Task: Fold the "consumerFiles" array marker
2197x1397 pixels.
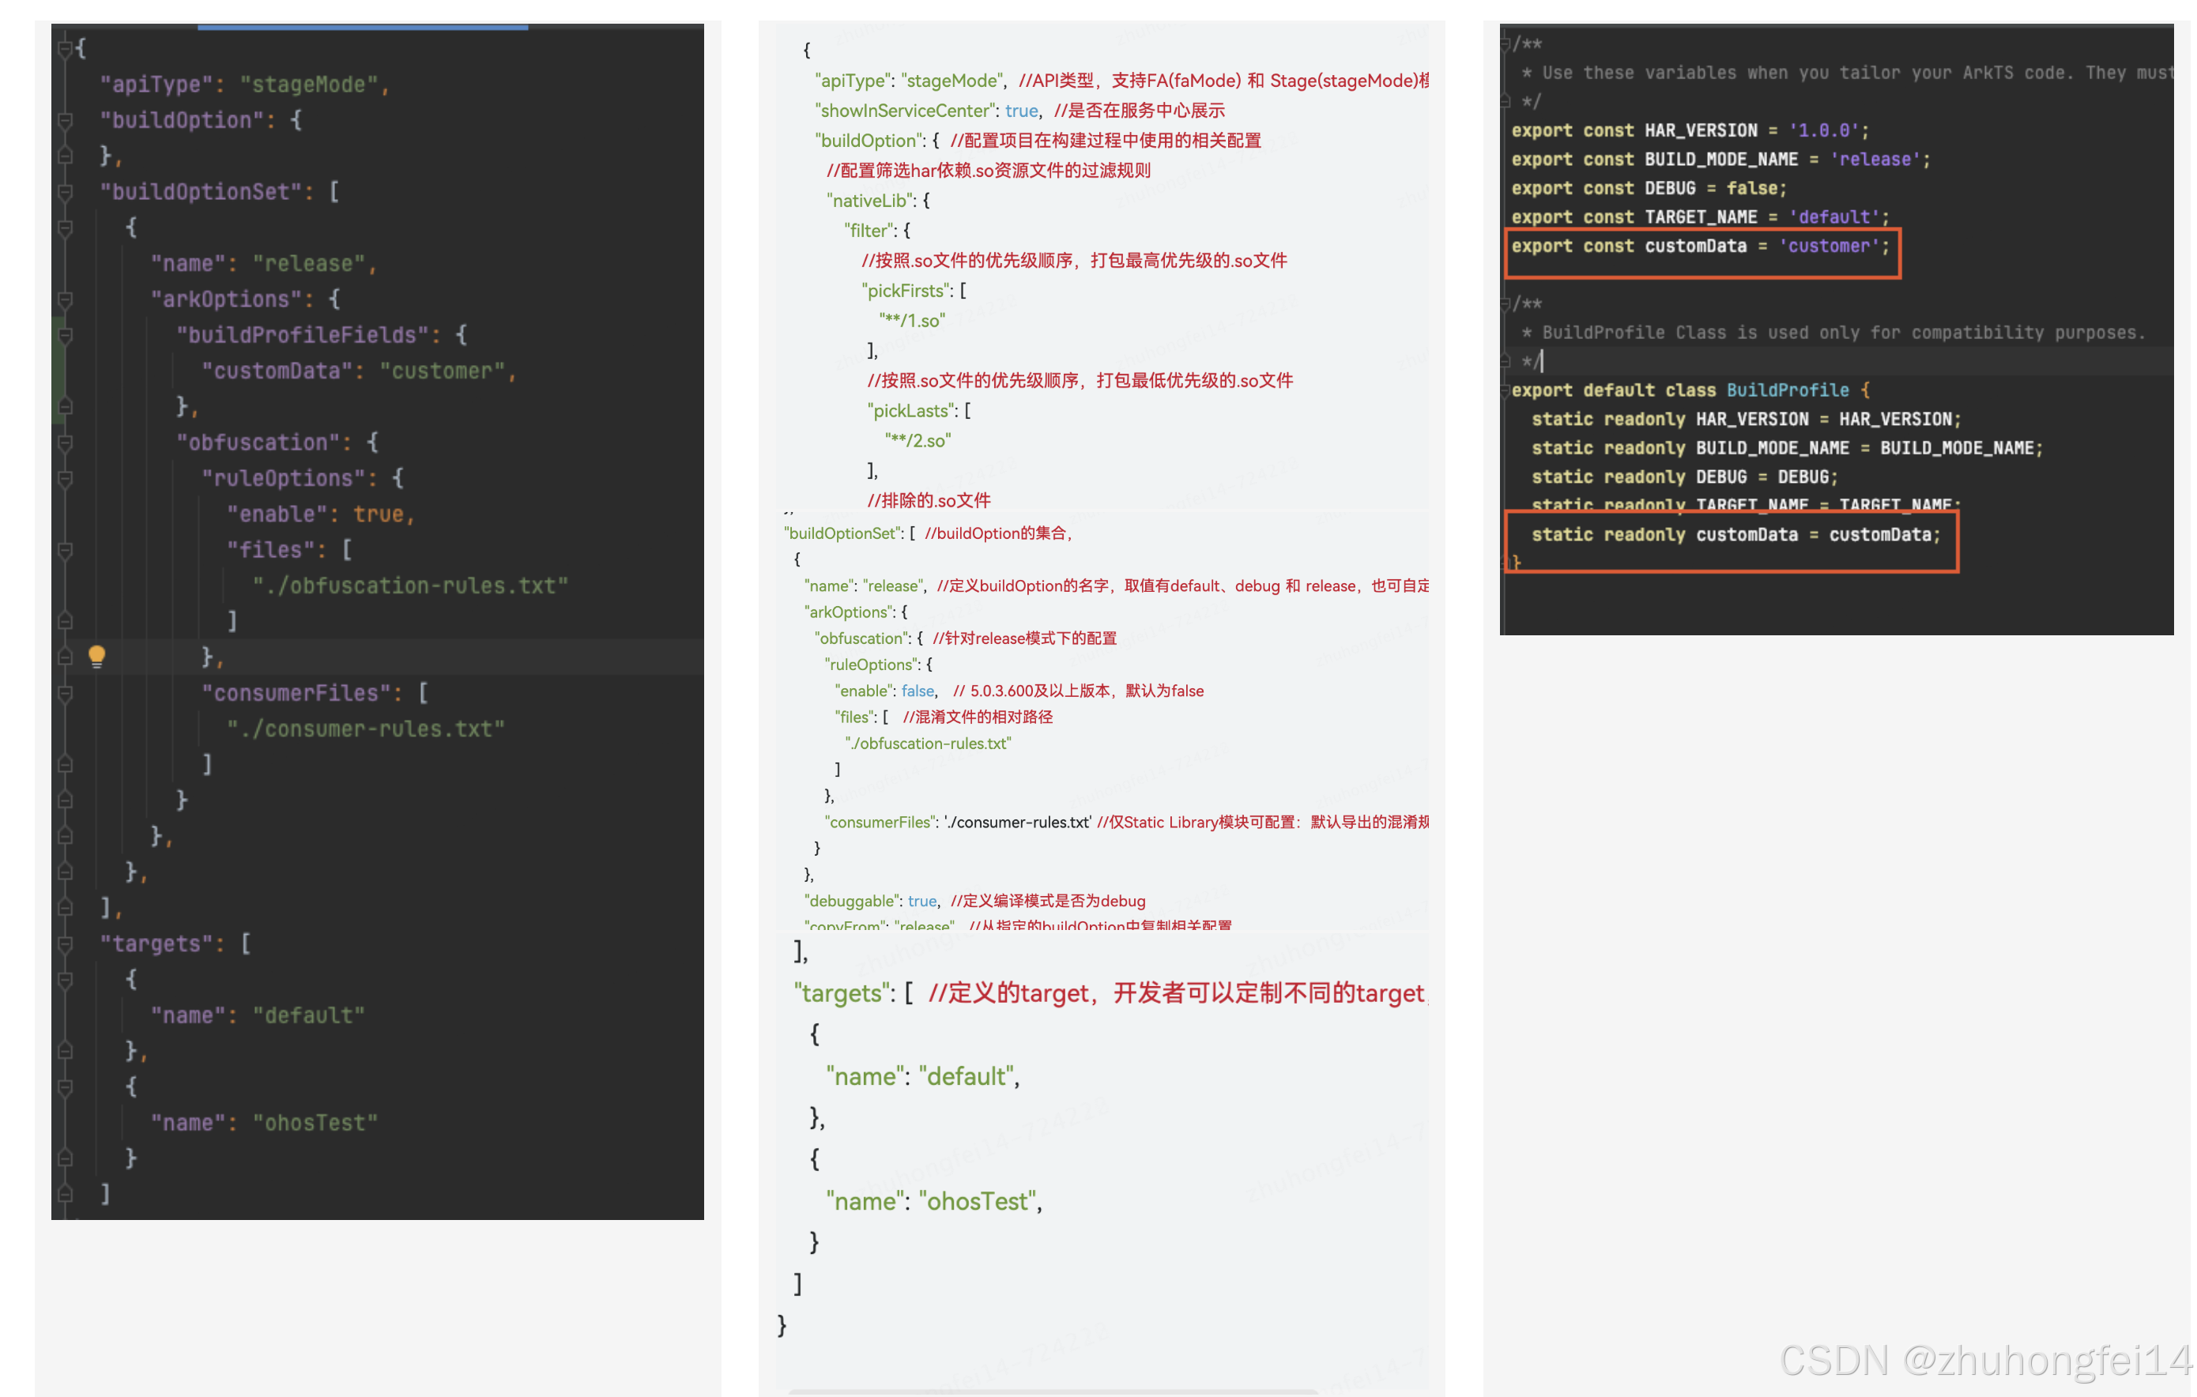Action: [65, 694]
